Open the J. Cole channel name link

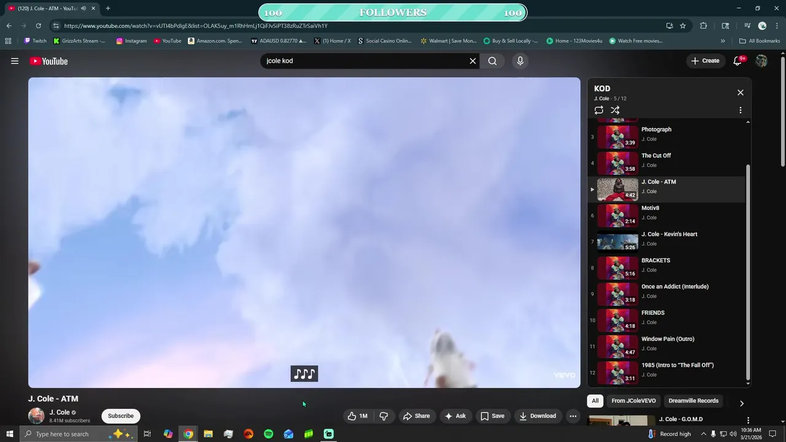[60, 413]
